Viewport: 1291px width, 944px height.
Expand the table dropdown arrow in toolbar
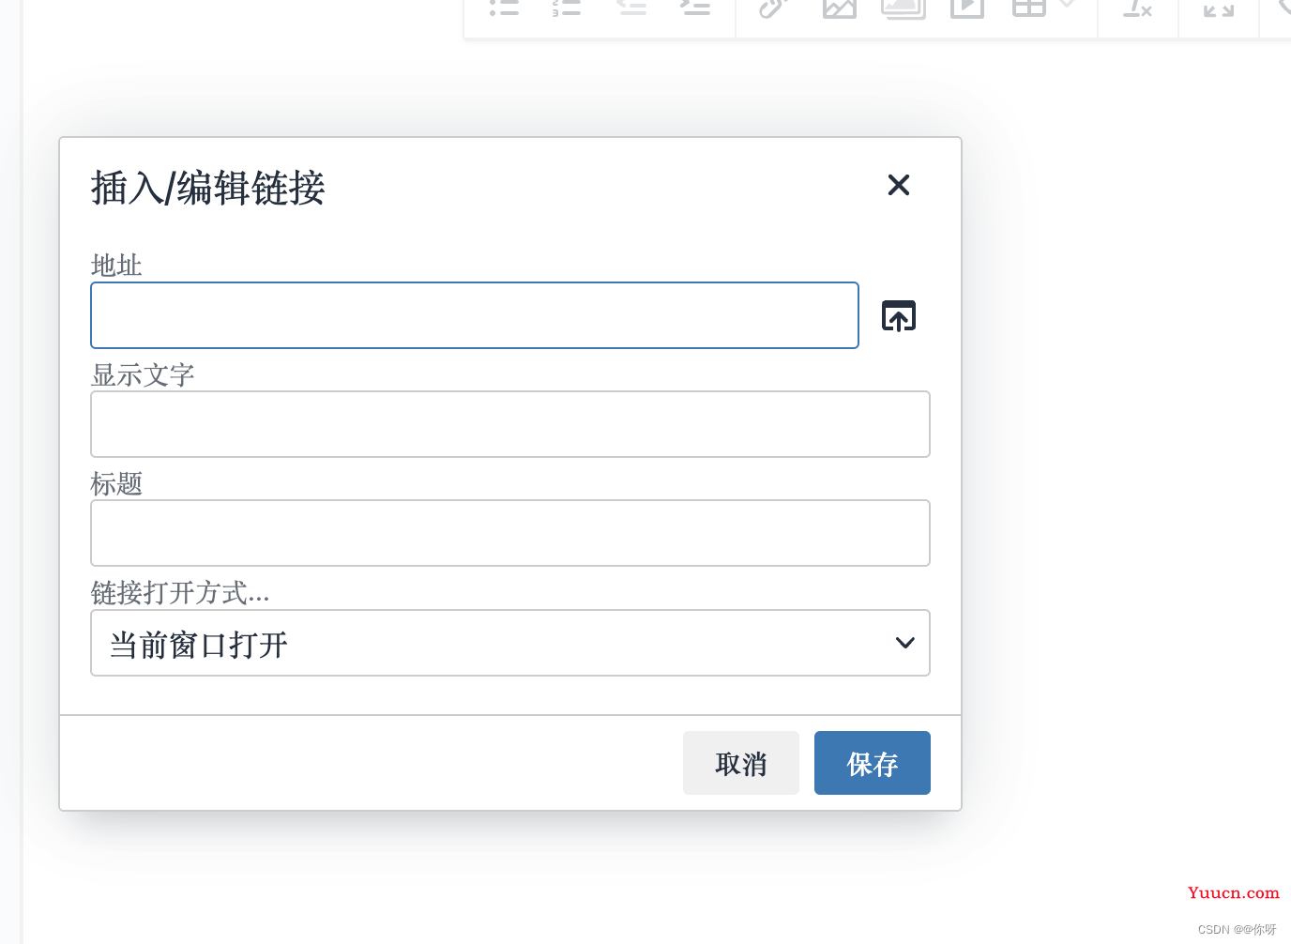[x=1067, y=6]
